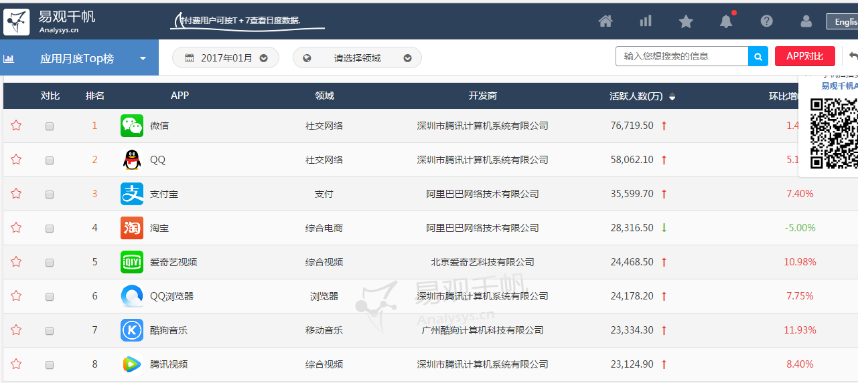Check the compare box for 微信
Image resolution: width=858 pixels, height=383 pixels.
(50, 126)
